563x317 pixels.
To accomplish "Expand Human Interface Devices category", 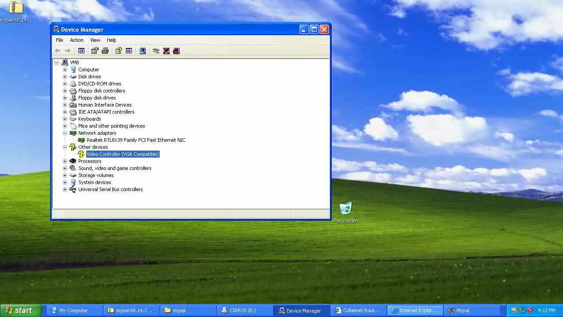I will click(65, 105).
